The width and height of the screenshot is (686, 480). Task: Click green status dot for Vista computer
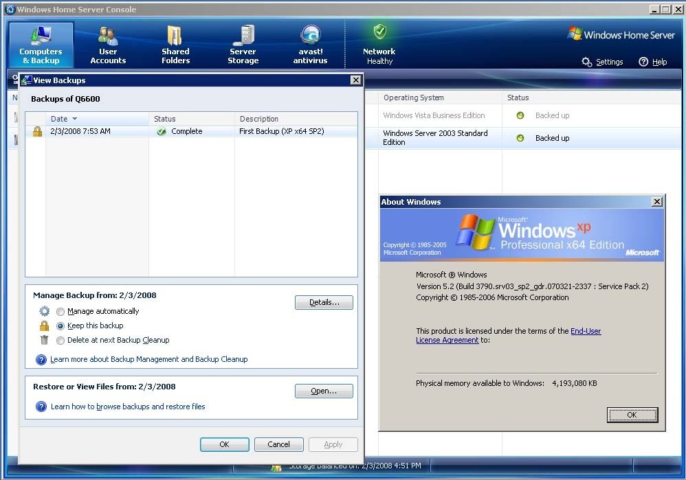(520, 115)
